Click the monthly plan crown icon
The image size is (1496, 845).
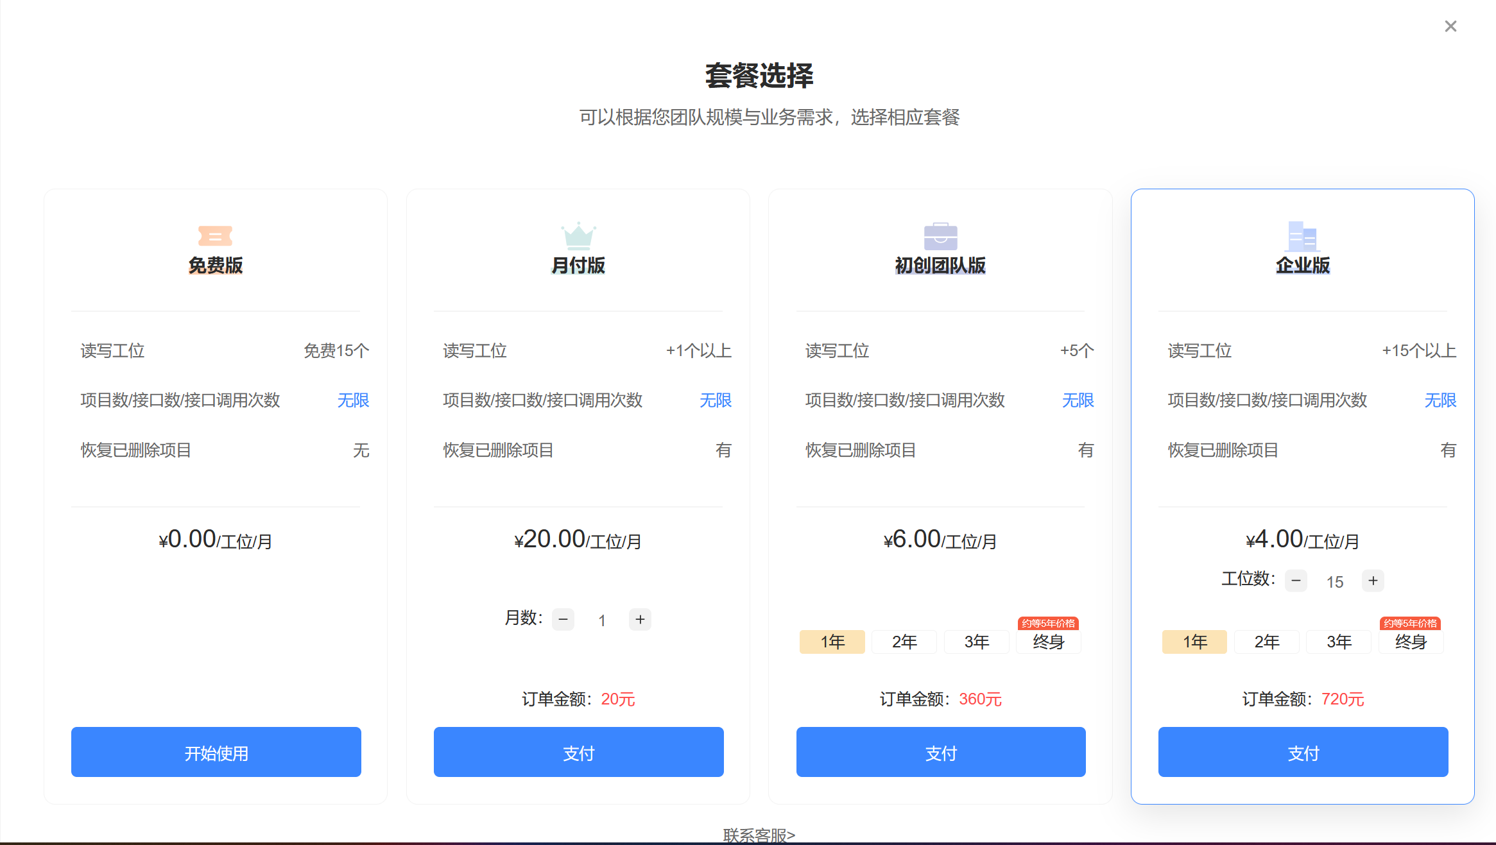tap(578, 236)
